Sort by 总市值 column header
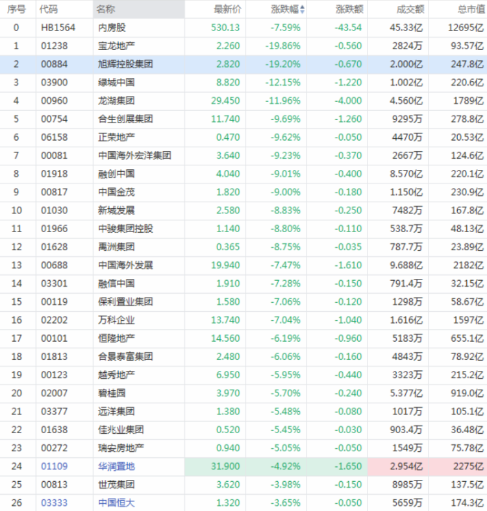The width and height of the screenshot is (487, 511). click(x=471, y=9)
